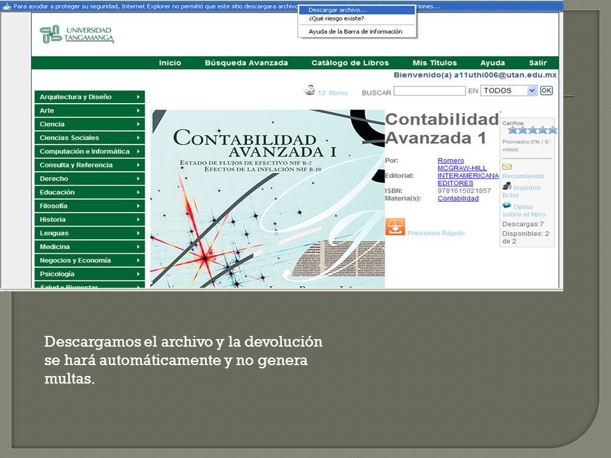Click the reader icon beside 12 libros
Screen dimensions: 611x458
[309, 90]
